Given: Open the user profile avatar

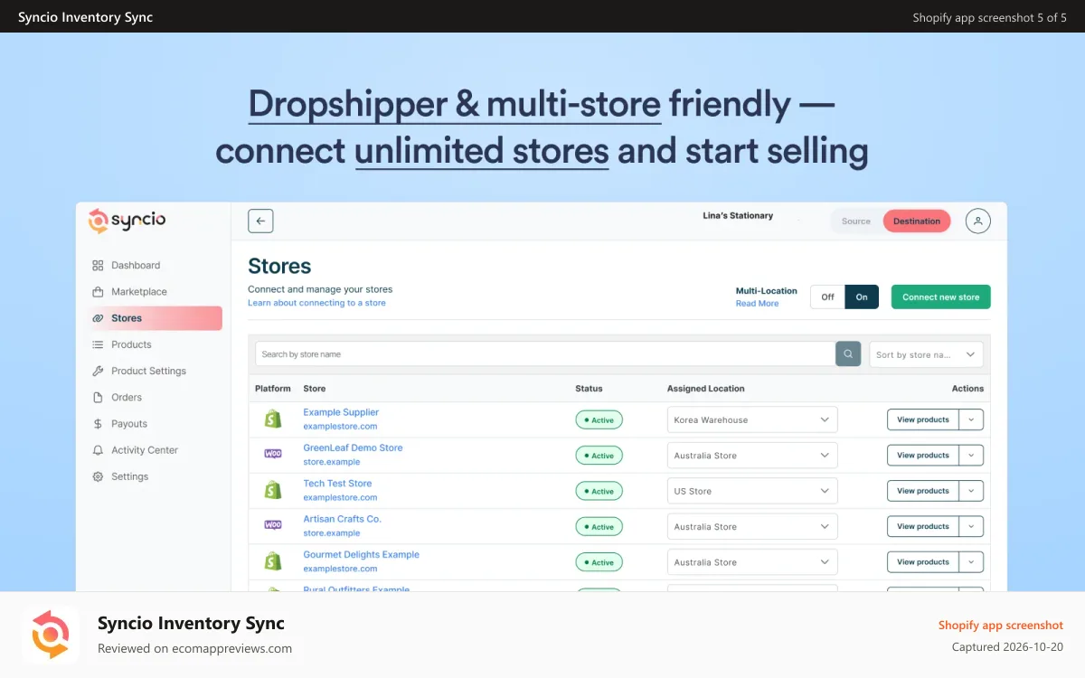Looking at the screenshot, I should (x=978, y=221).
